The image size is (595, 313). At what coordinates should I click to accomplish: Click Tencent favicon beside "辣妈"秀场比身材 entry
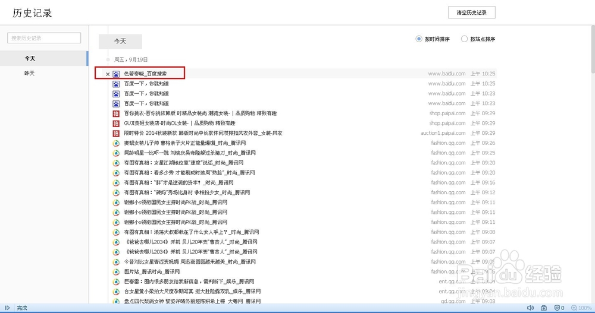116,192
